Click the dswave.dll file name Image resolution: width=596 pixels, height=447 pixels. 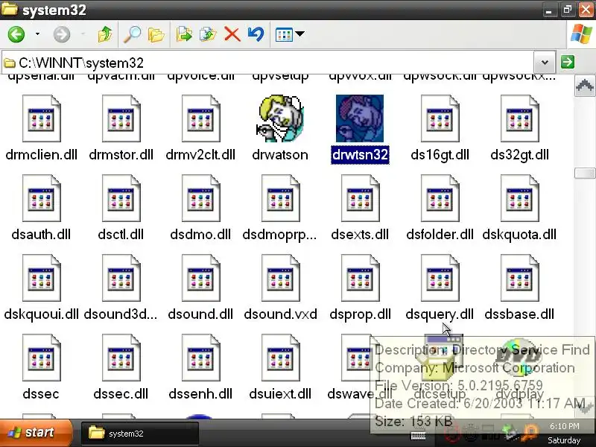(x=360, y=394)
